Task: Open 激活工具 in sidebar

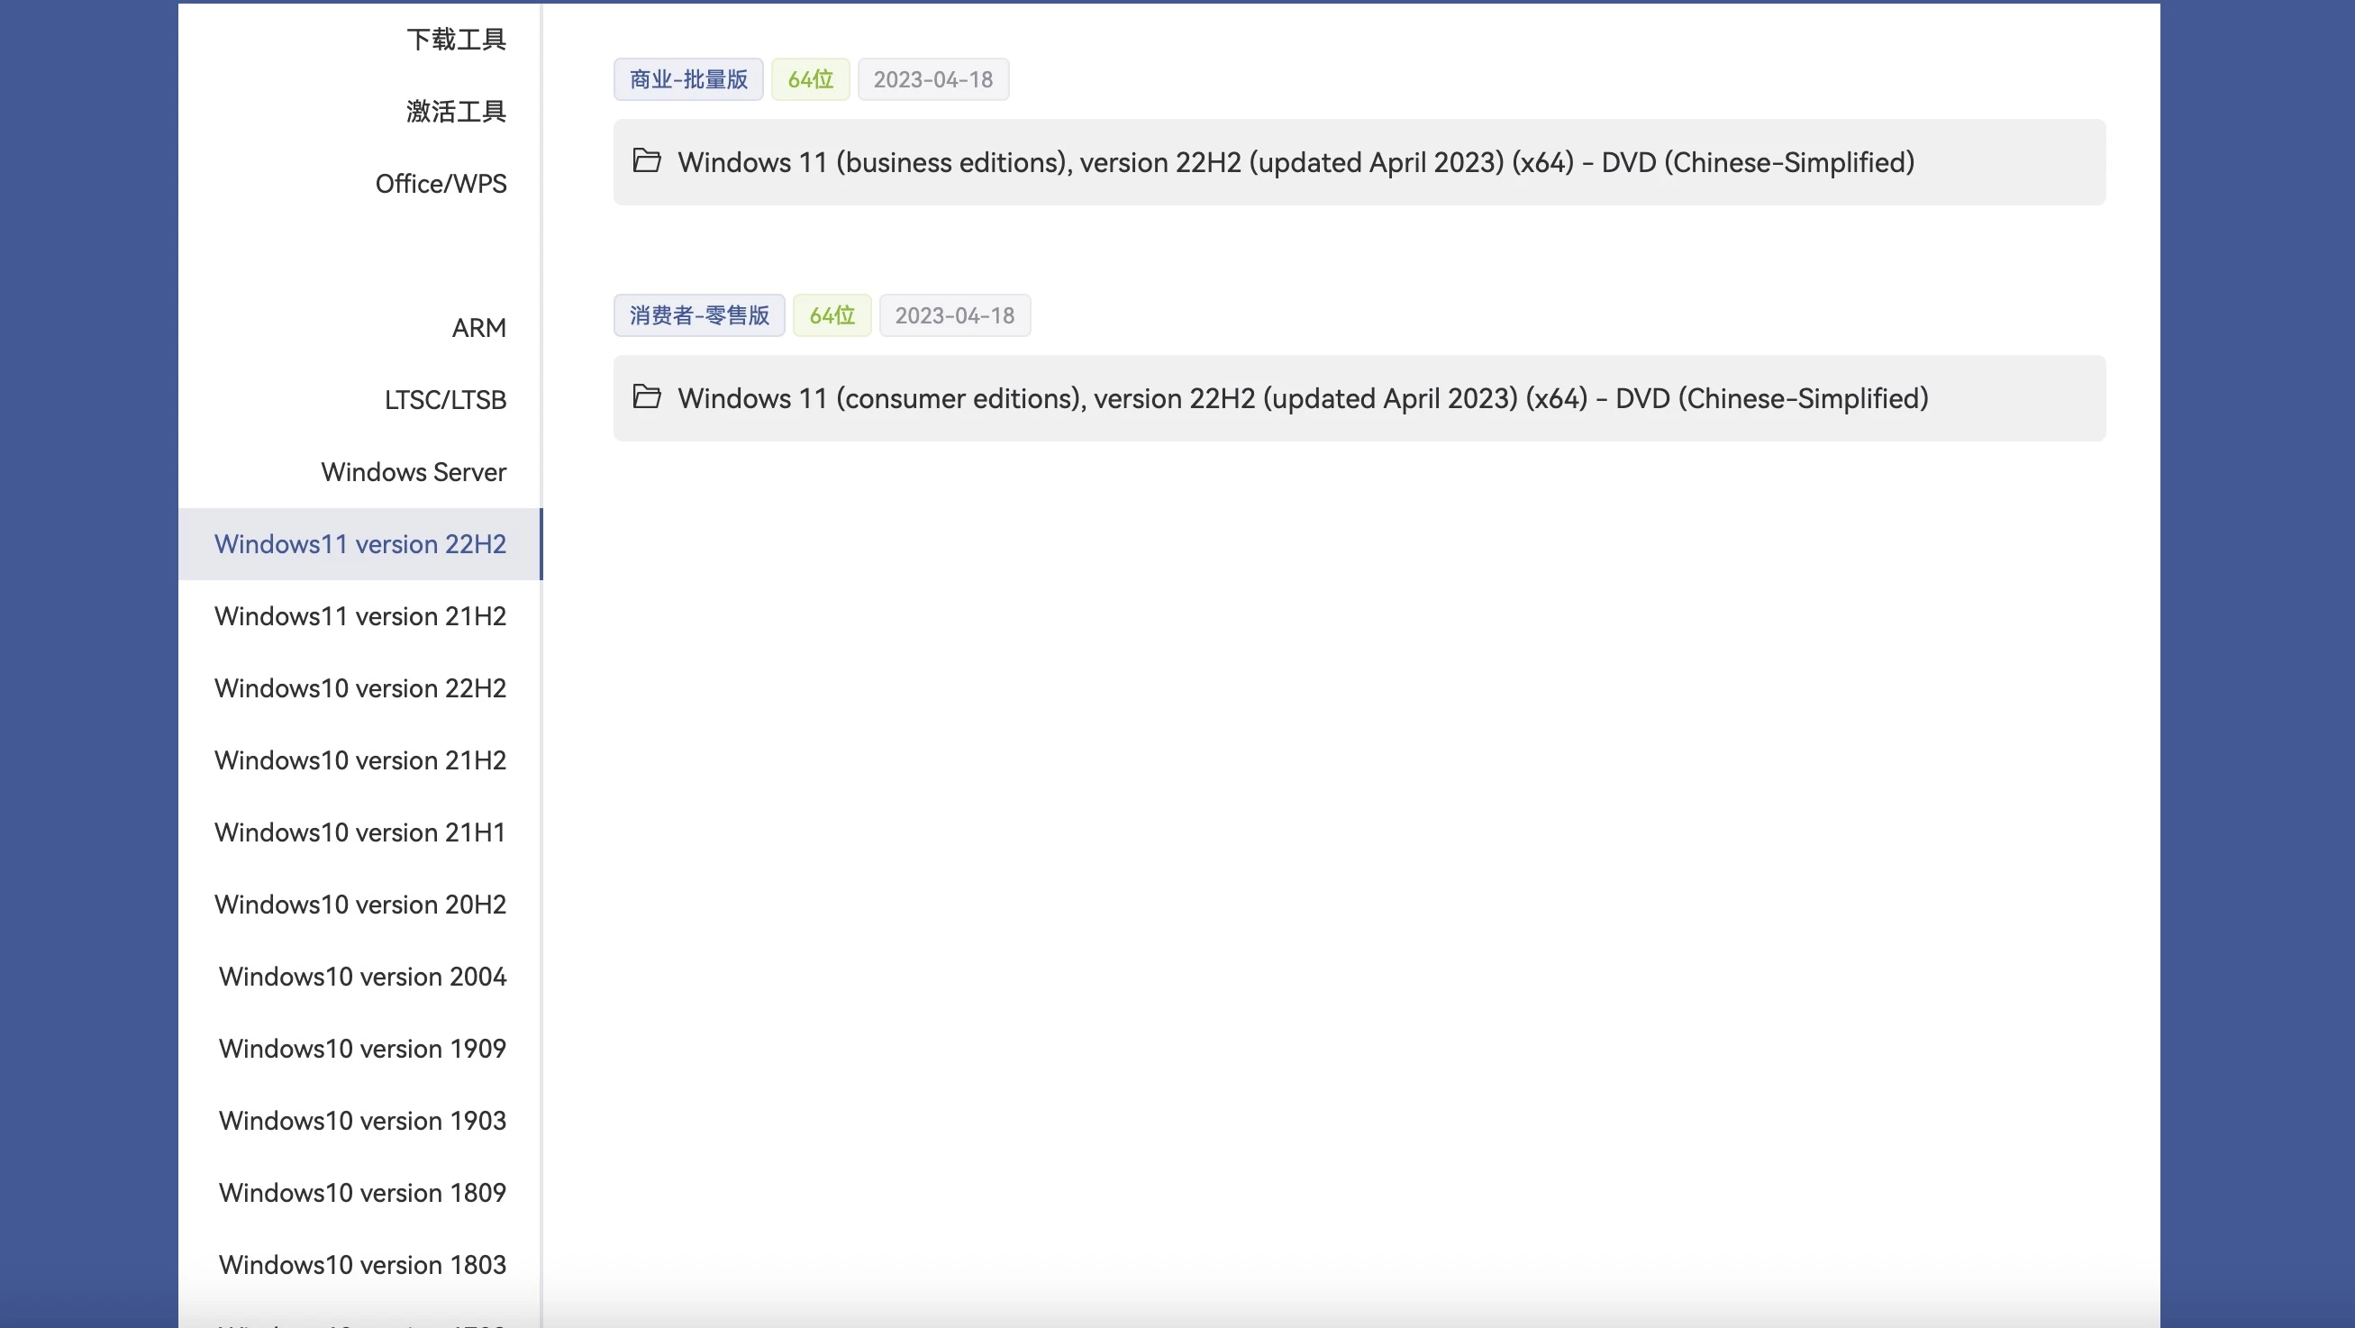Action: tap(455, 112)
